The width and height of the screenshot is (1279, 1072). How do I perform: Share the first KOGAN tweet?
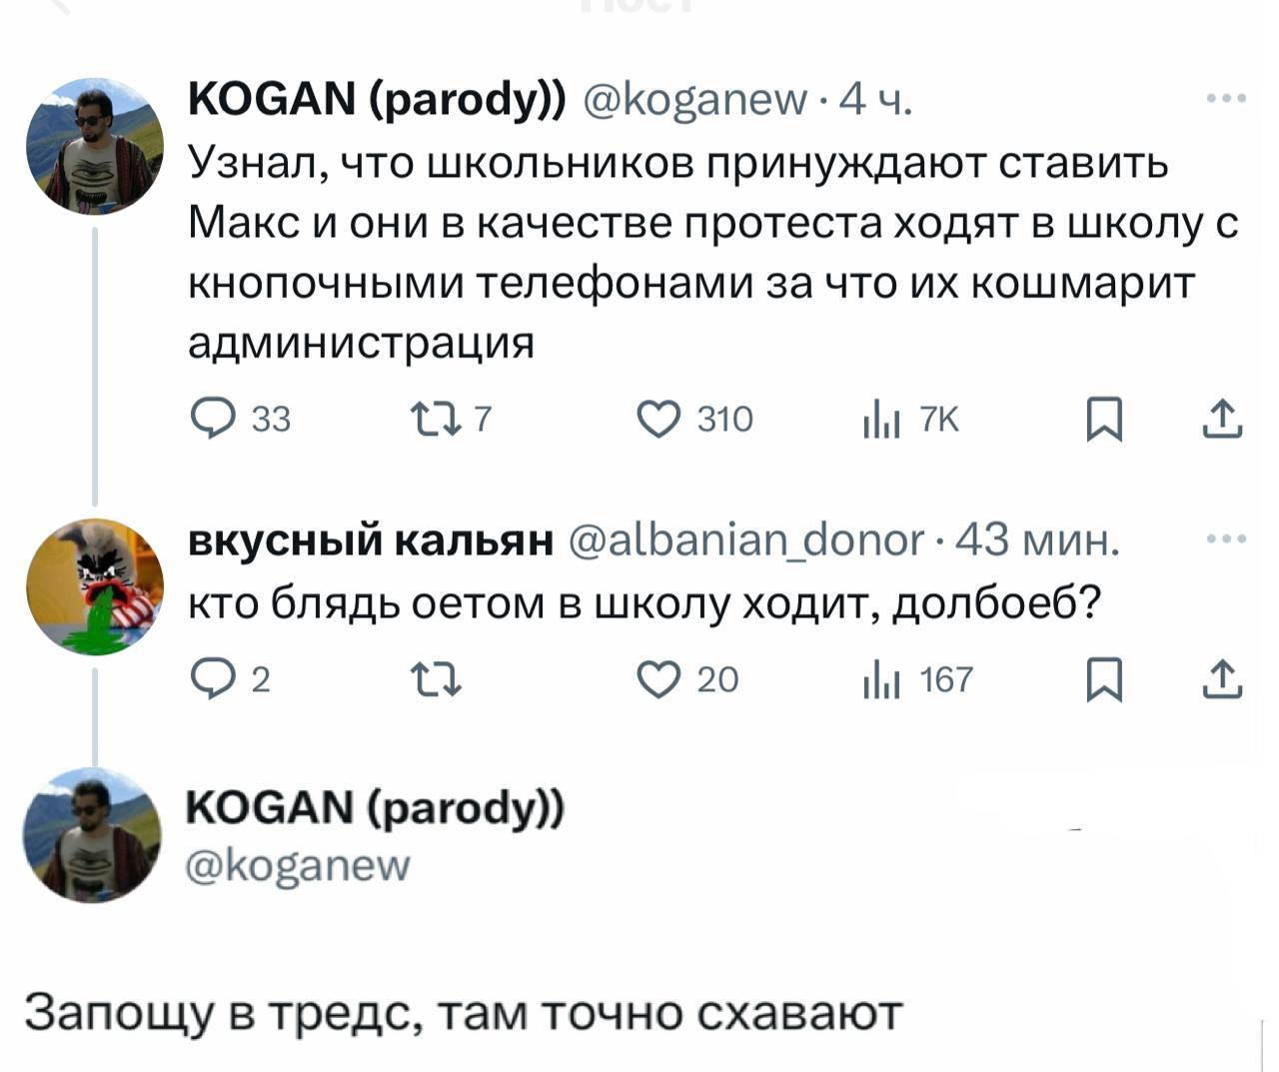(x=1222, y=420)
